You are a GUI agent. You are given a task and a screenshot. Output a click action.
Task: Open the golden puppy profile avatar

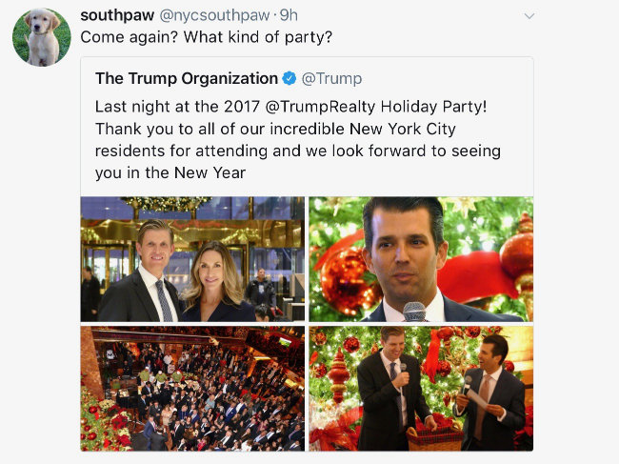[42, 37]
